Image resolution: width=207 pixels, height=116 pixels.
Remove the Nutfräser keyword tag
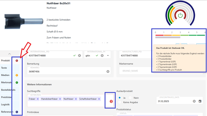tap(76, 99)
